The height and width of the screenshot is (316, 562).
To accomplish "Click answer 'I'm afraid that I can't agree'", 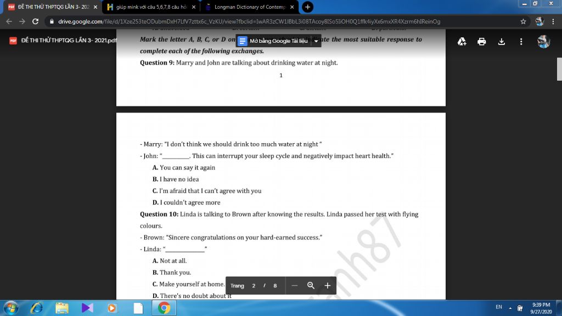I will [x=210, y=191].
